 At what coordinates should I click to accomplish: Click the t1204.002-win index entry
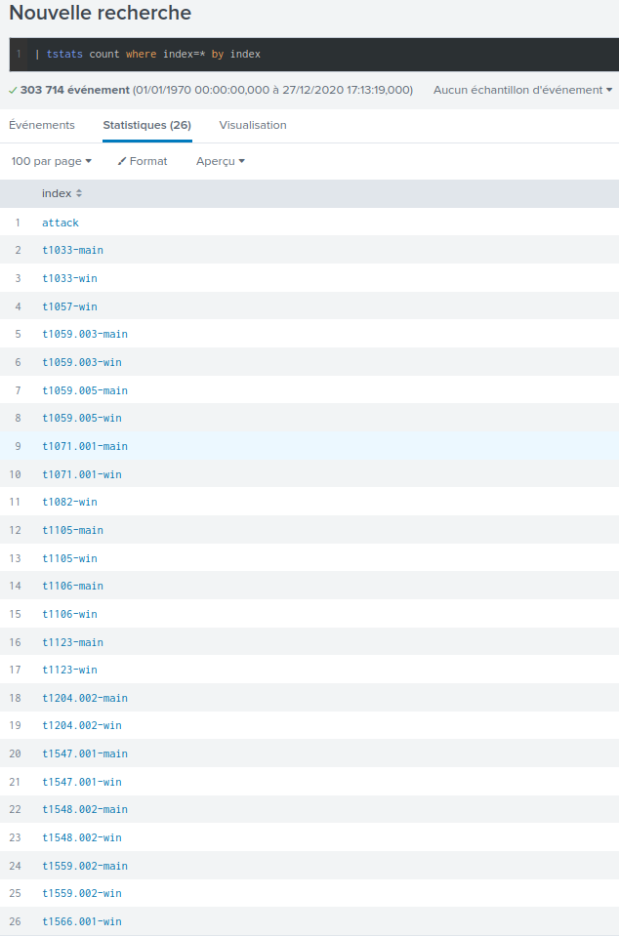82,725
